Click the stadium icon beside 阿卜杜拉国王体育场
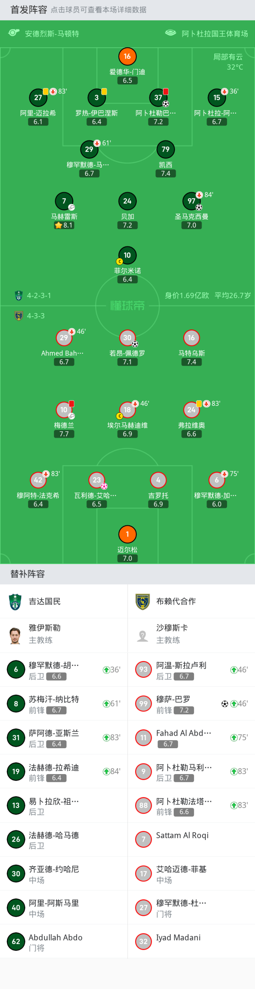This screenshot has height=989, width=255. (x=170, y=33)
